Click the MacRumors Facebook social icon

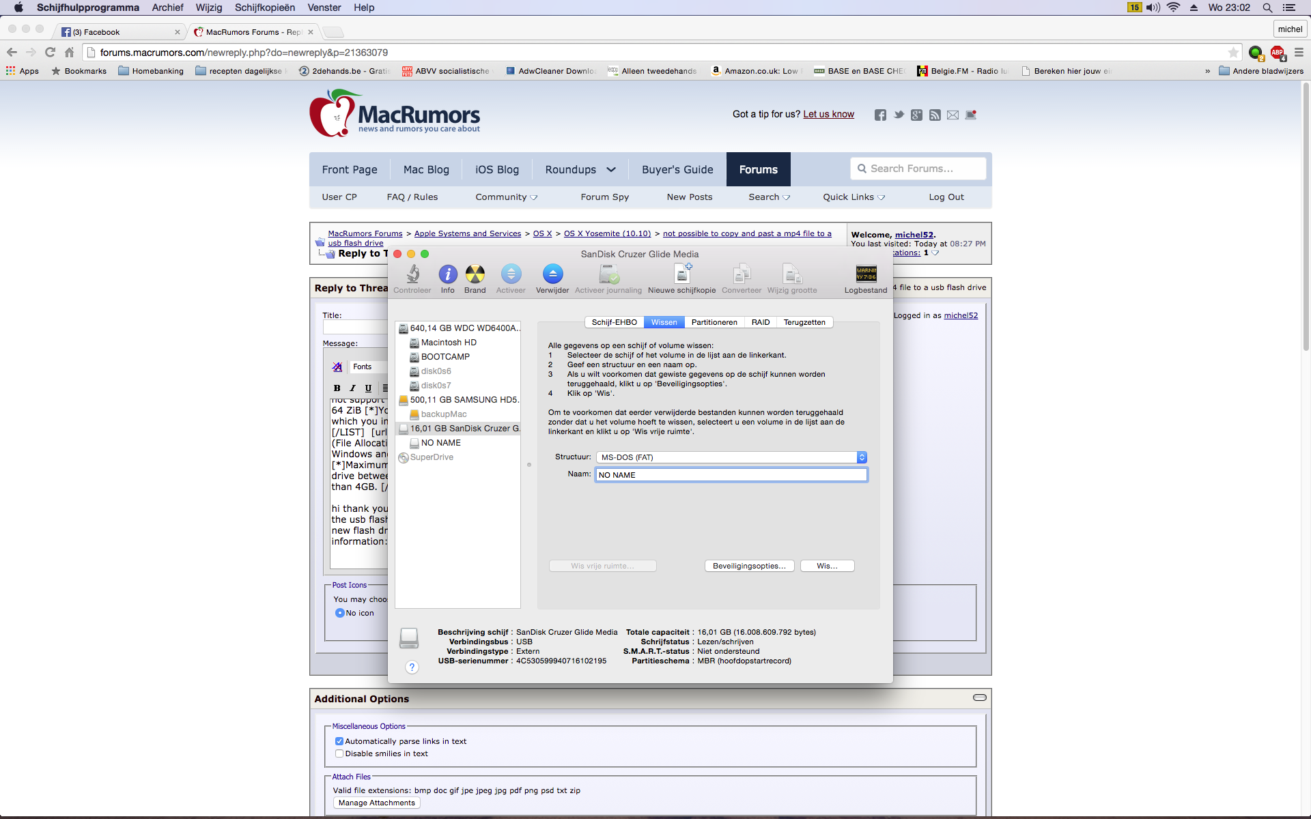coord(881,115)
